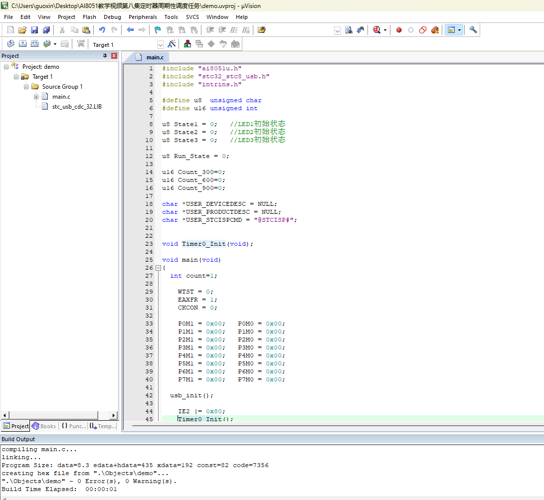Open Manage Project Items
544x500 pixels.
187,44
